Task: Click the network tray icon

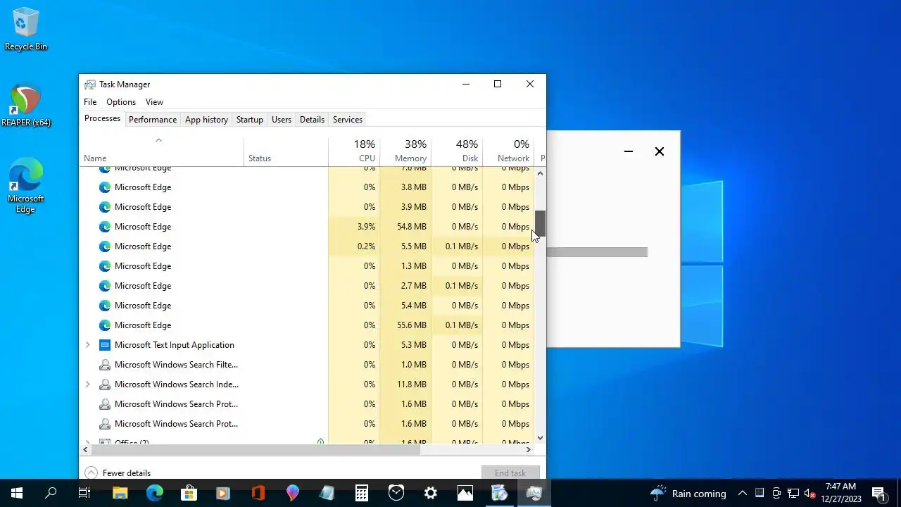Action: pos(793,493)
